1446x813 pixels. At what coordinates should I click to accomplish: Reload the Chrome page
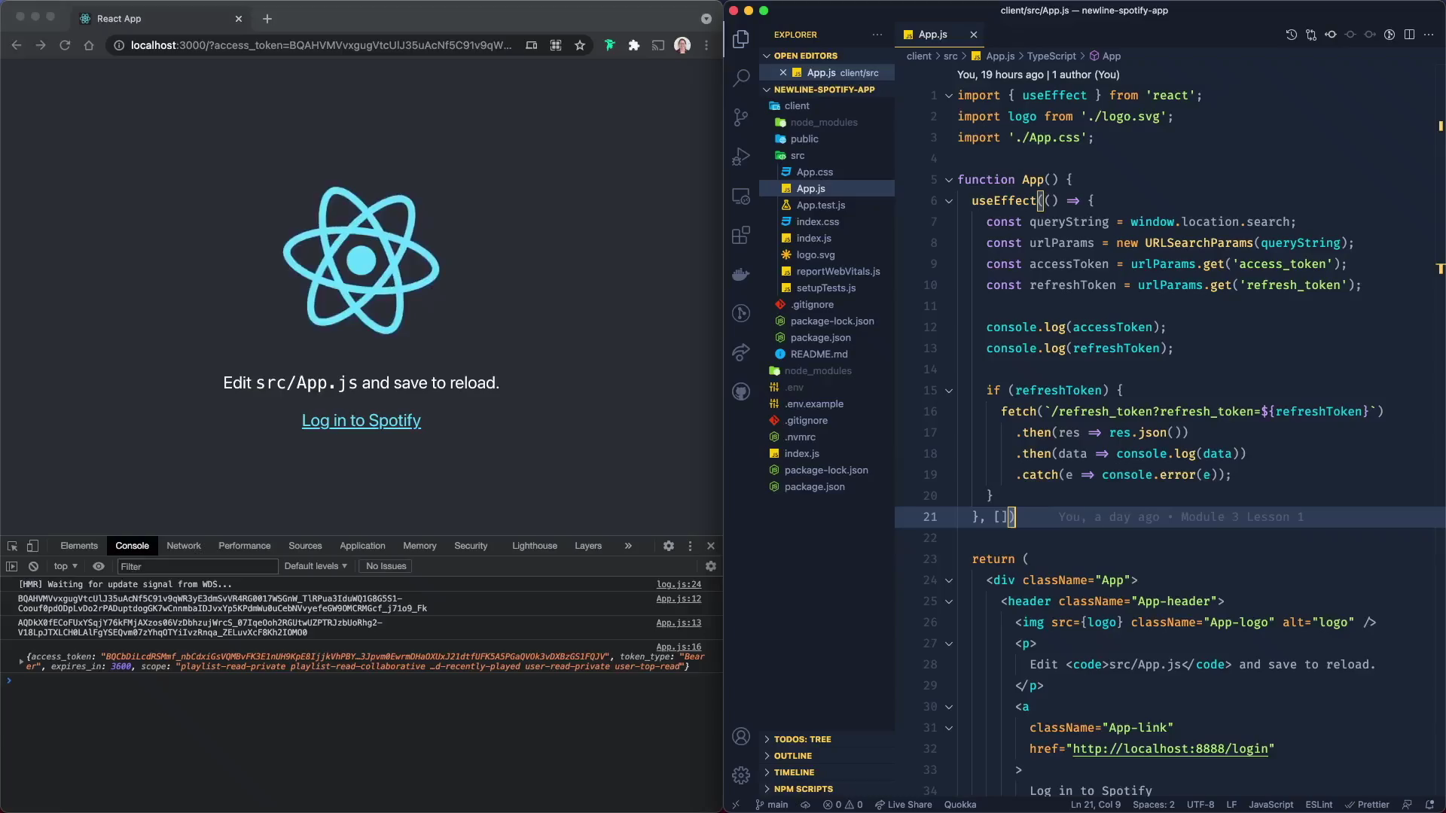tap(65, 45)
